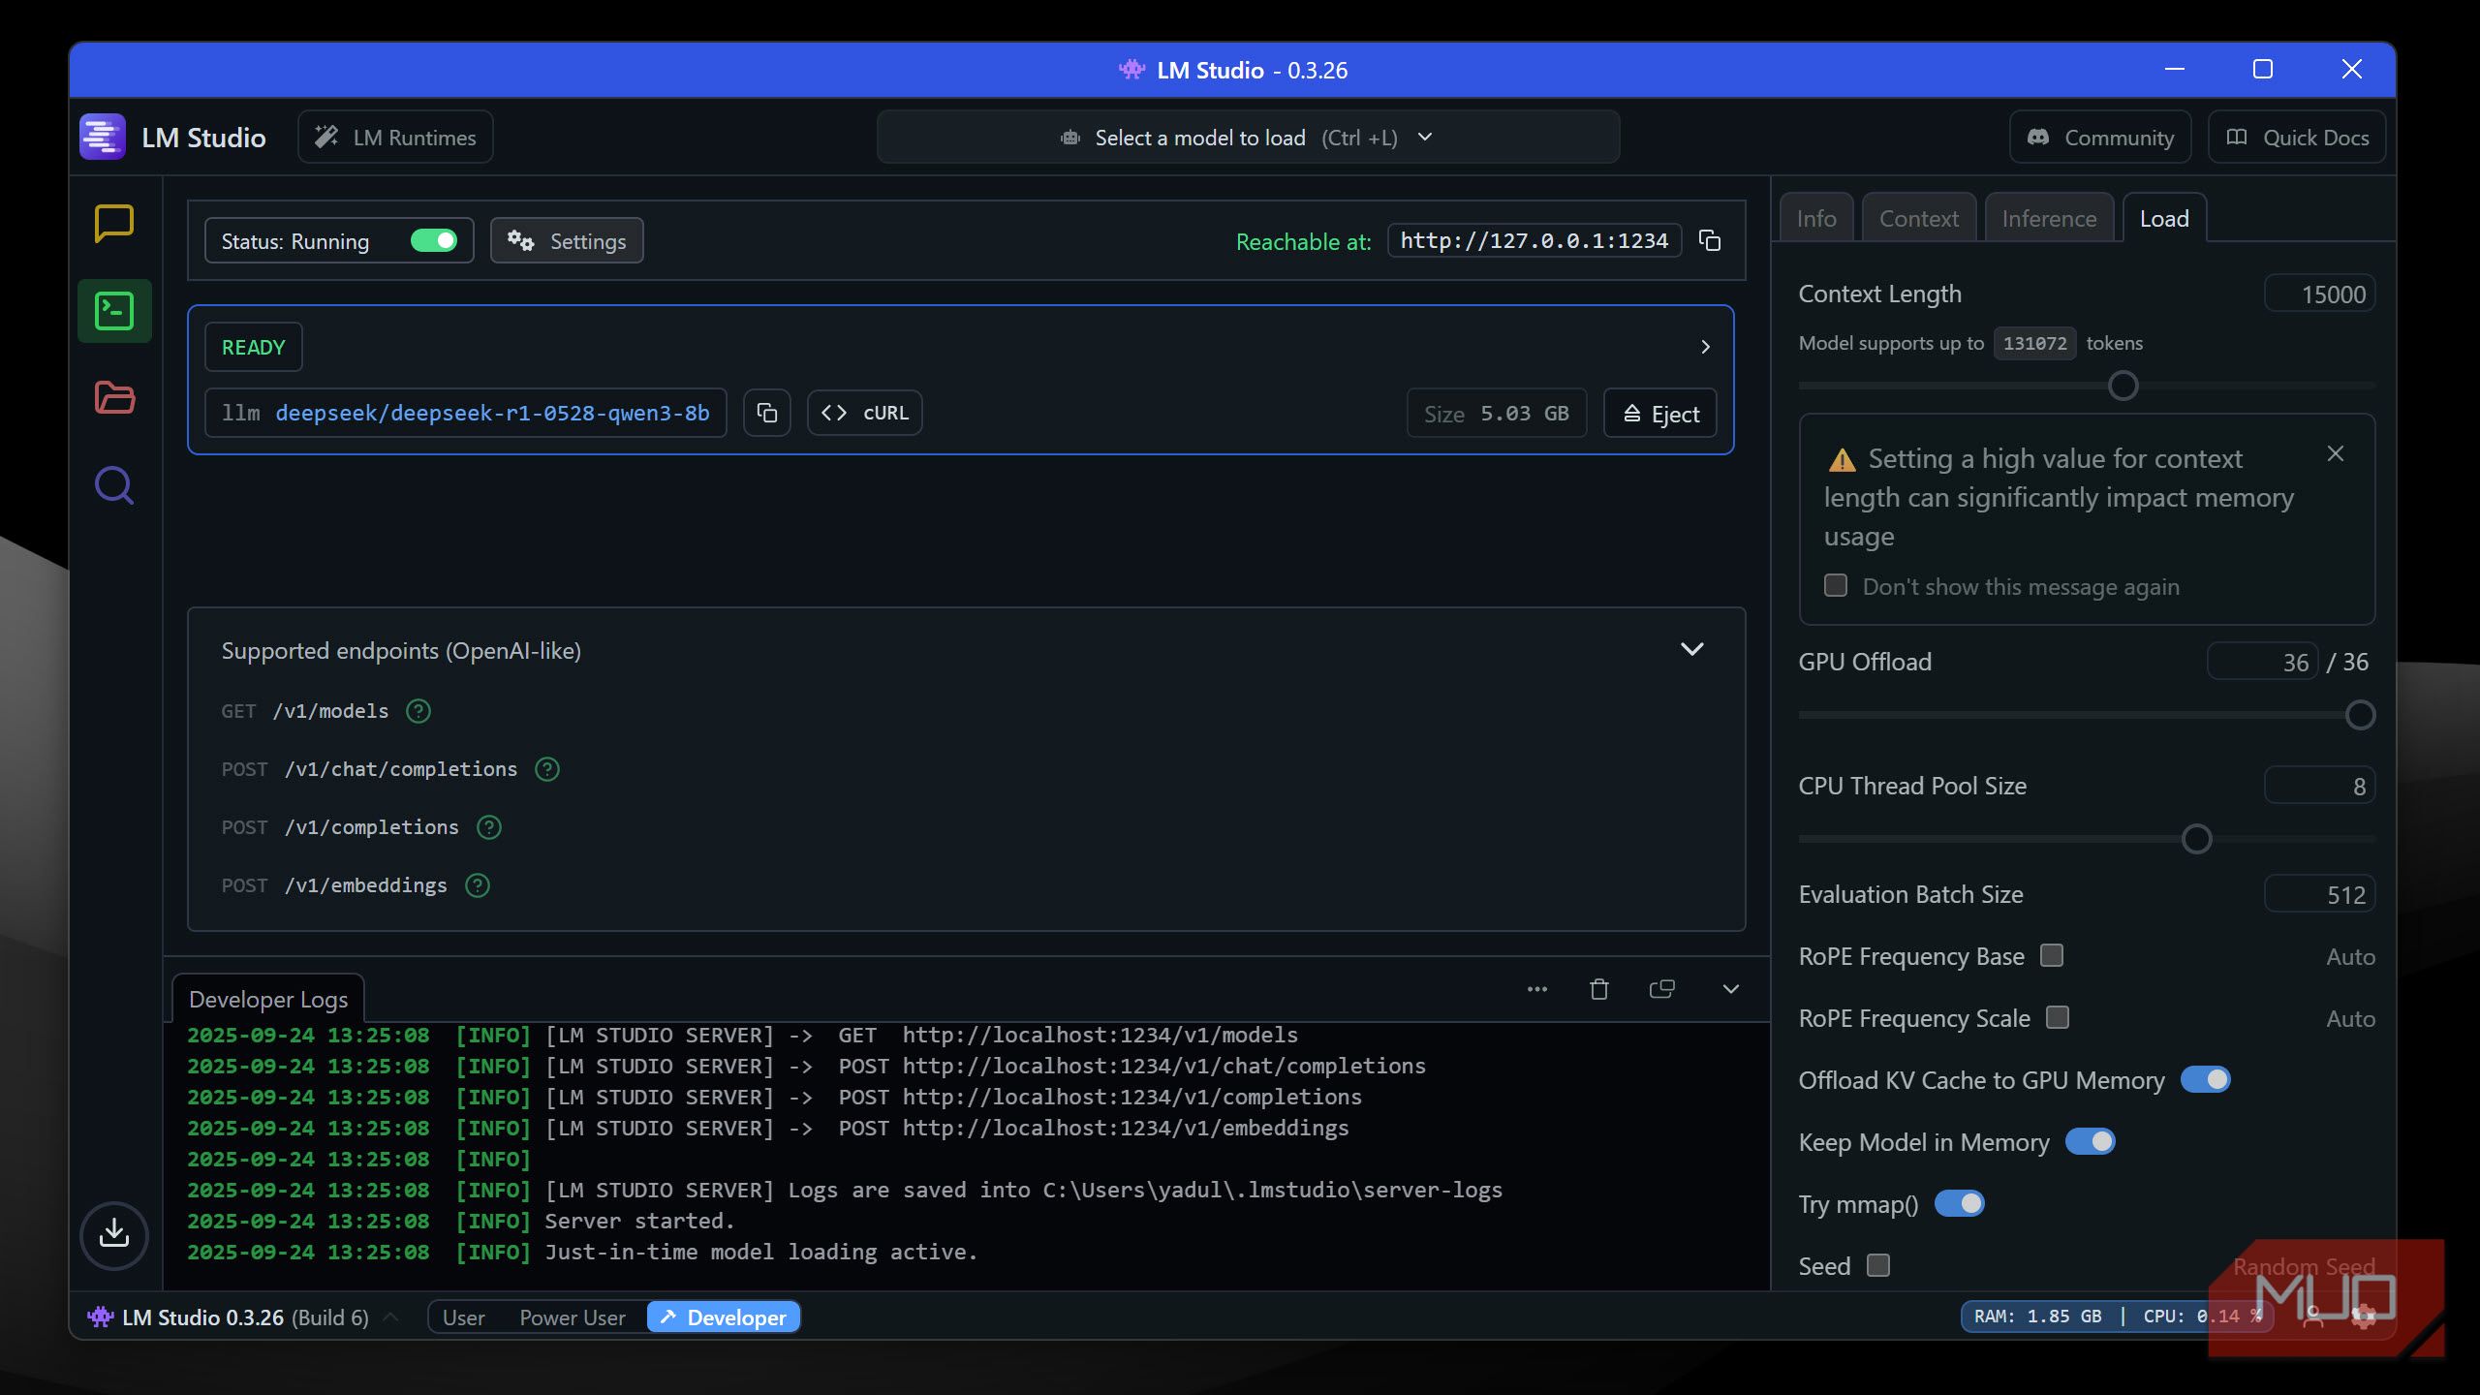Open Quick Docs
2480x1395 pixels.
[x=2297, y=138]
